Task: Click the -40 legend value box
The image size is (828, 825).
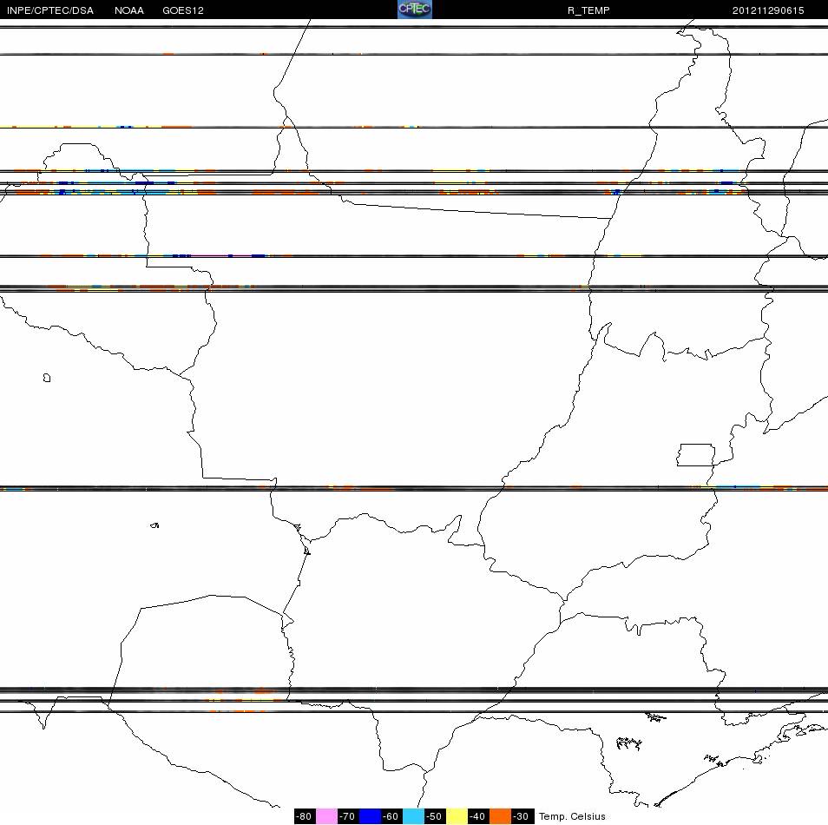Action: point(478,816)
